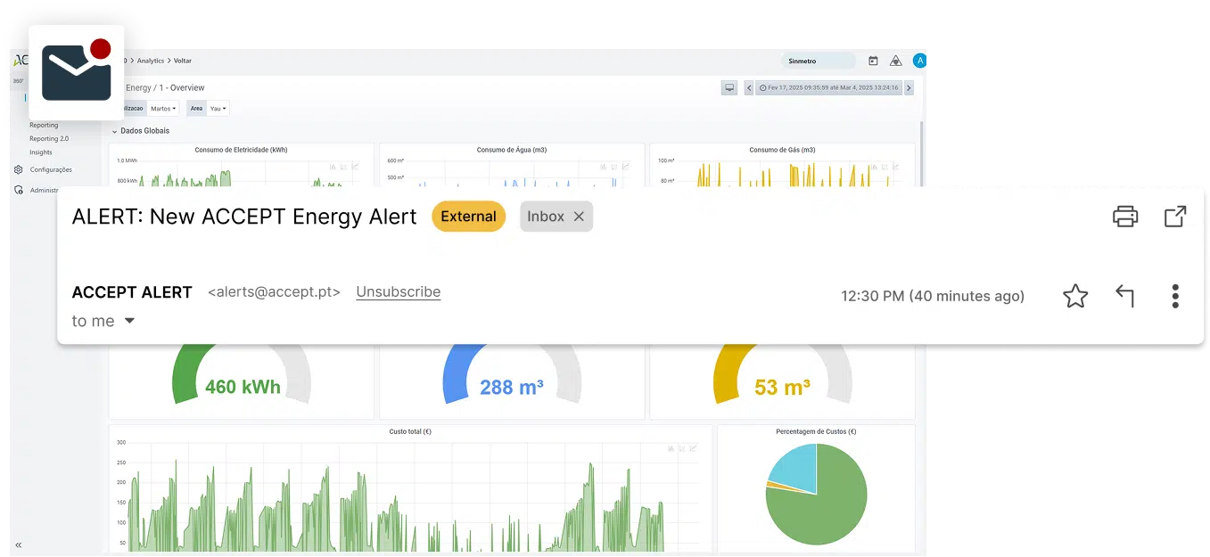Screen dimensions: 1210x557
Task: Click the email timestamp 12:30 PM
Action: click(x=933, y=296)
